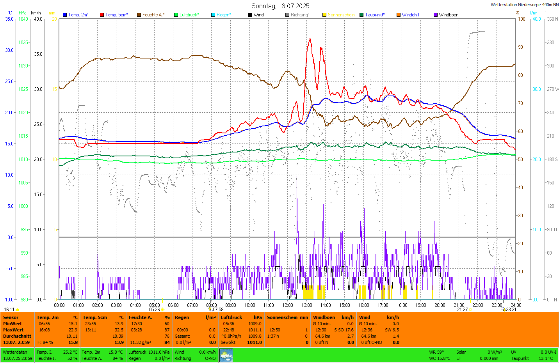The image size is (559, 363).
Task: Click the red Temp. 5cm legend square
Action: (x=102, y=15)
